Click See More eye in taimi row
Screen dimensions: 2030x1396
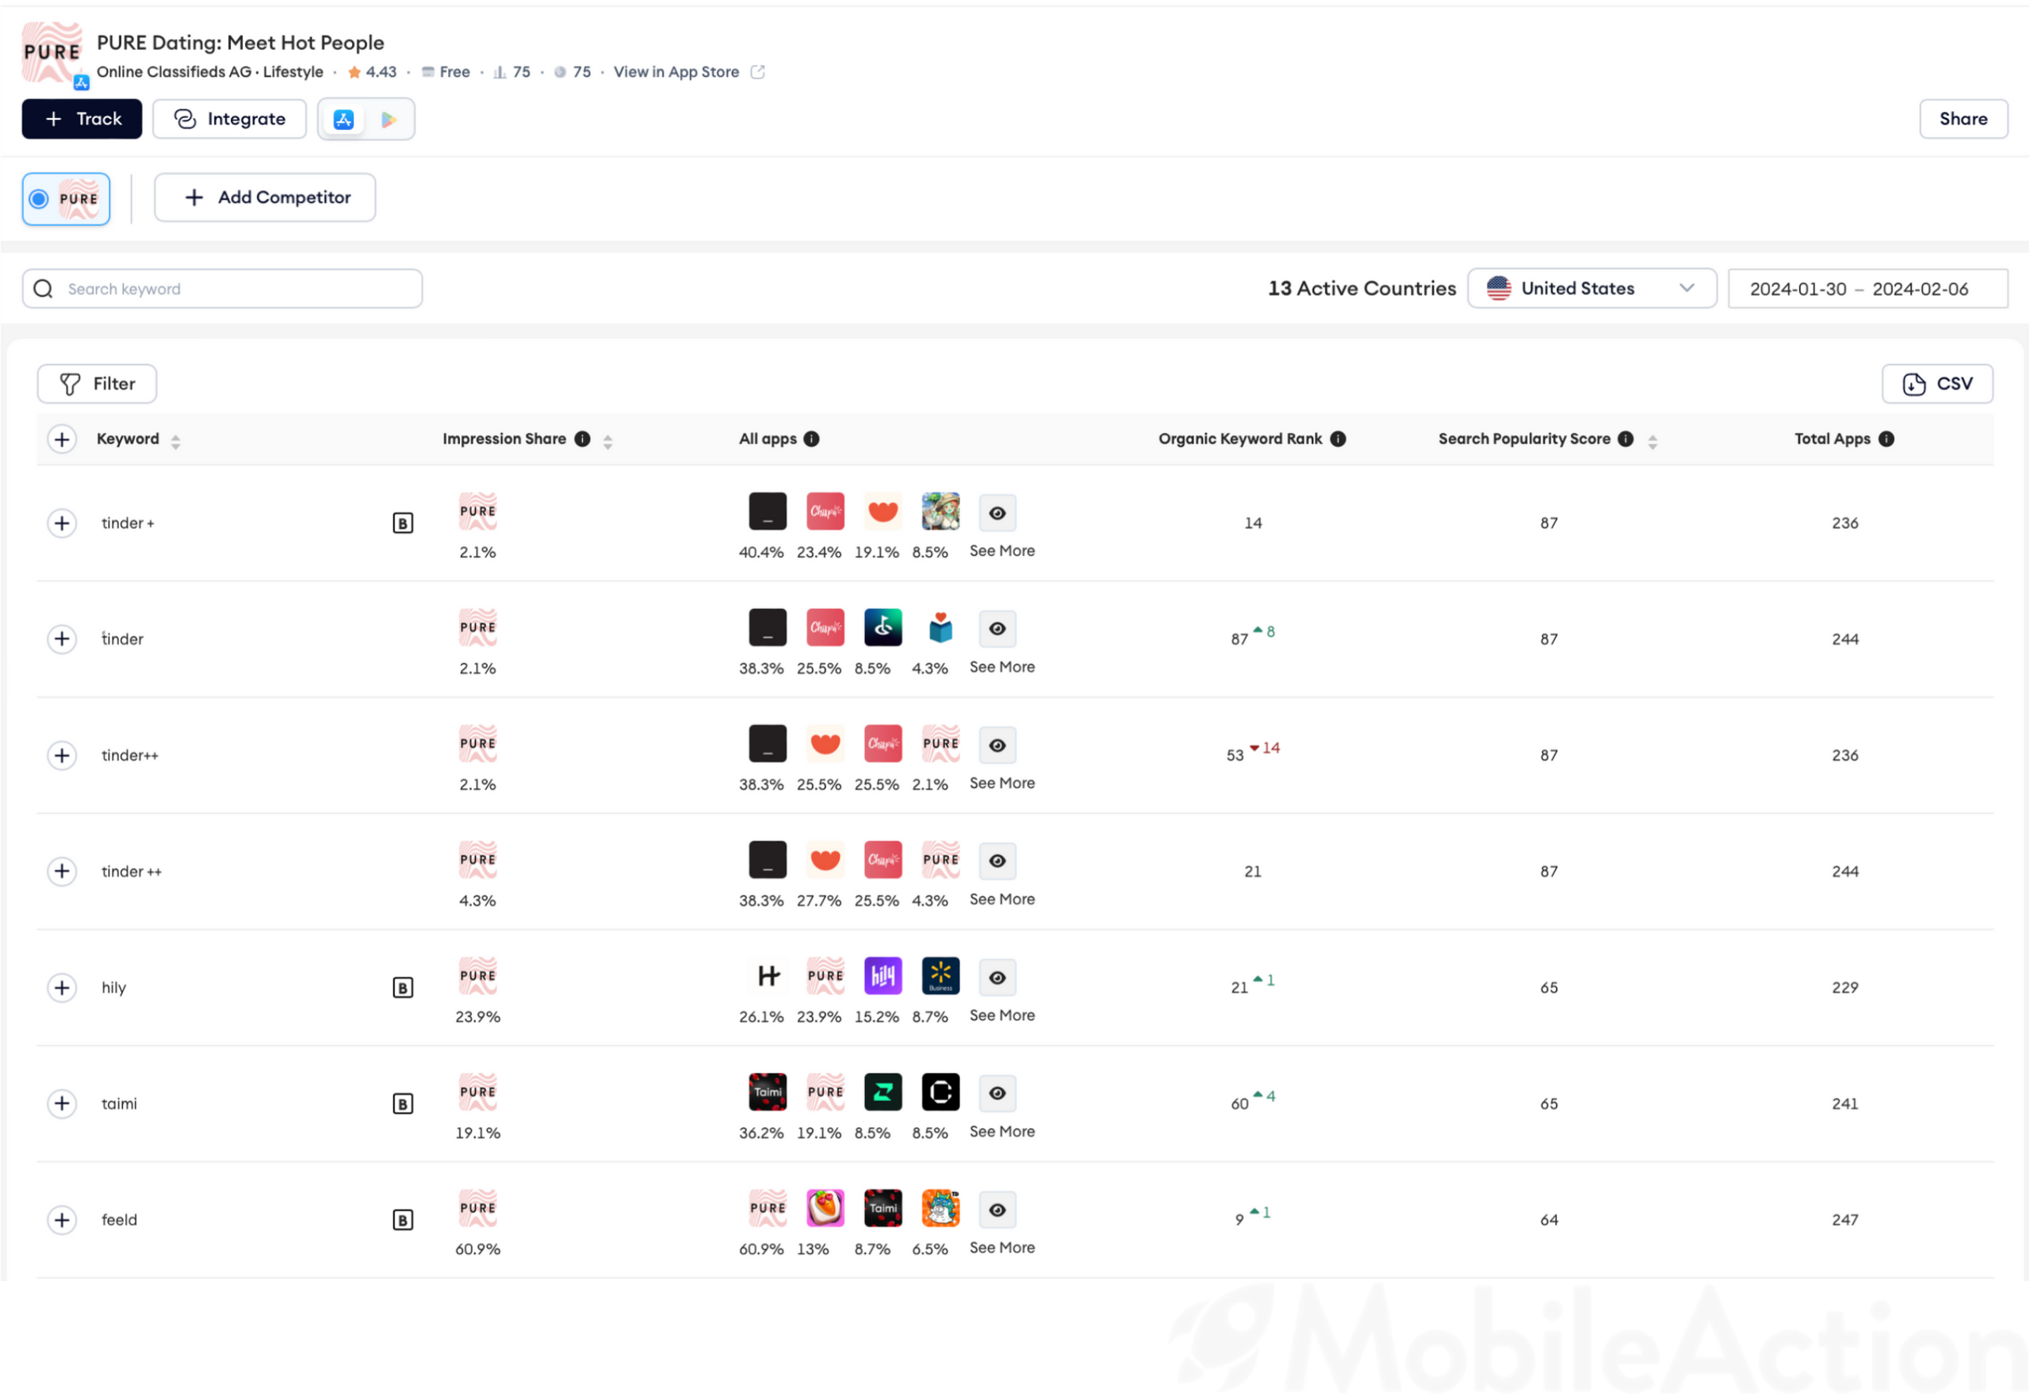(x=998, y=1093)
